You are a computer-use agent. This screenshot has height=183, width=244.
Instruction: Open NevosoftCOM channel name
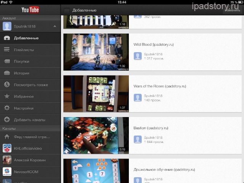pos(26,172)
